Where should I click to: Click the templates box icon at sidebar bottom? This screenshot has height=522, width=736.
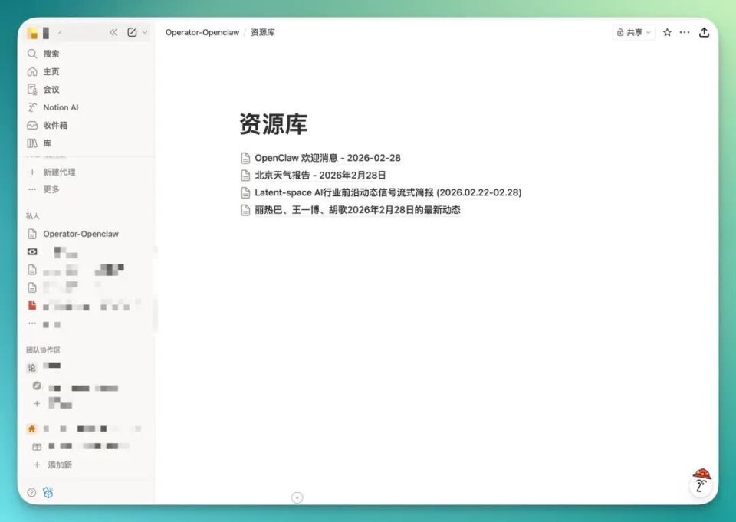click(48, 492)
